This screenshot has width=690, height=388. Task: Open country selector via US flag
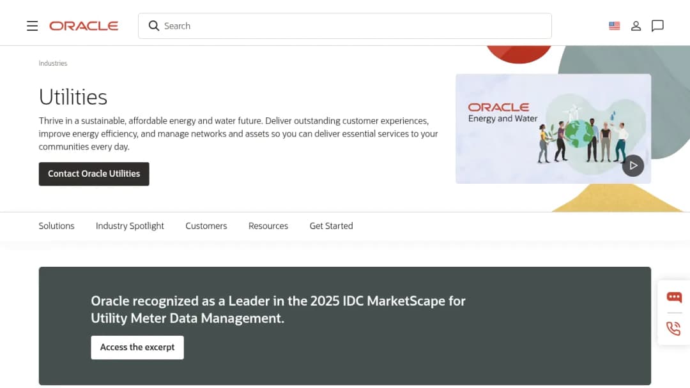click(615, 26)
